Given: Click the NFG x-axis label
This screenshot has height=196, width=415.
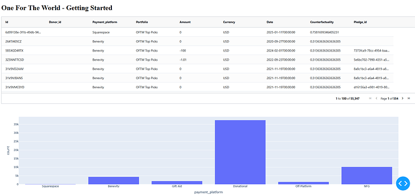Looking at the screenshot, I should click(367, 186).
